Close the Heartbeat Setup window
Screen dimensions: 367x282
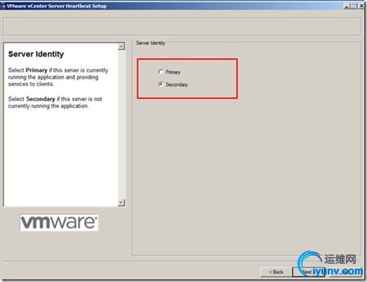[x=361, y=6]
